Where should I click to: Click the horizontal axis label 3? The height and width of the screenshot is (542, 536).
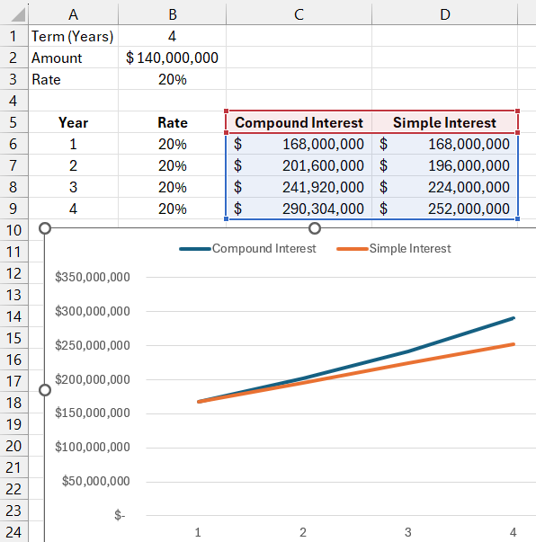click(x=408, y=532)
